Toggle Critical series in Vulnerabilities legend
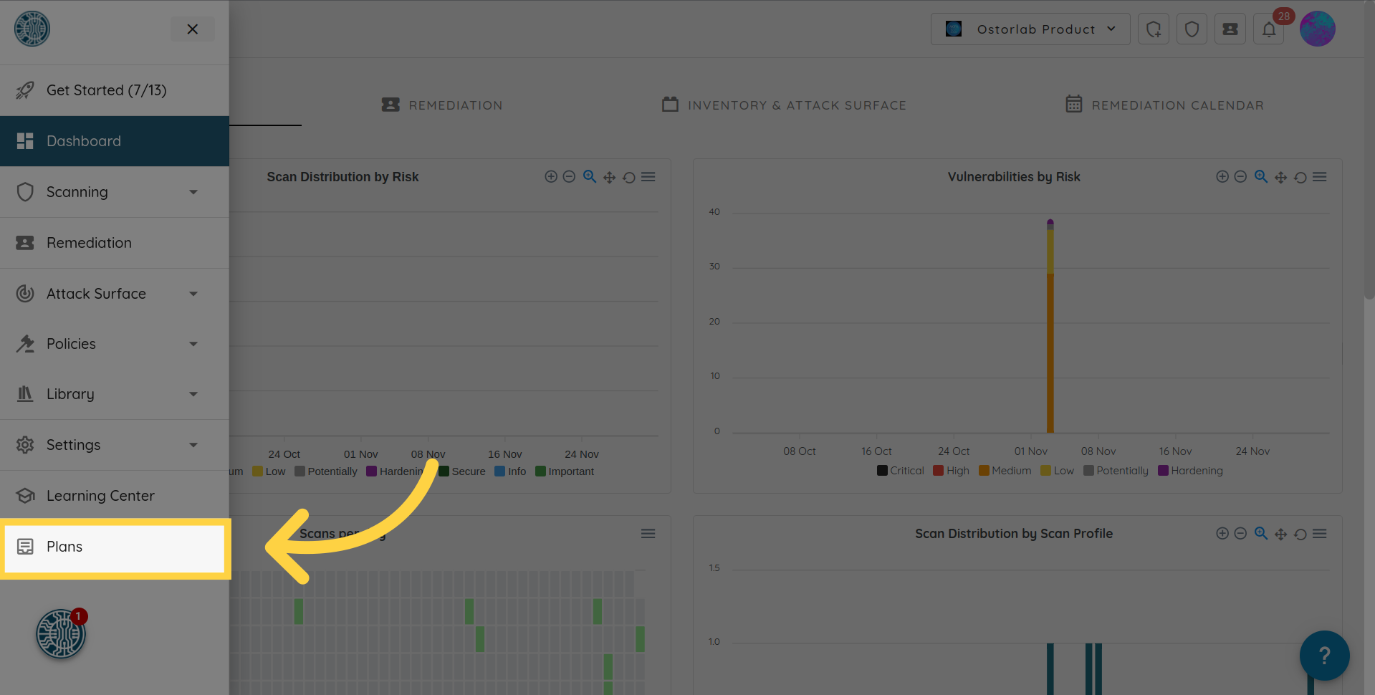The image size is (1375, 695). (901, 471)
